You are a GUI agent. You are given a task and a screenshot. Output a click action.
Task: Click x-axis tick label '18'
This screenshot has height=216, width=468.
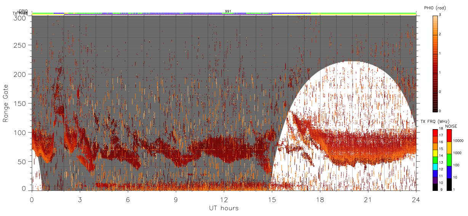(x=320, y=199)
